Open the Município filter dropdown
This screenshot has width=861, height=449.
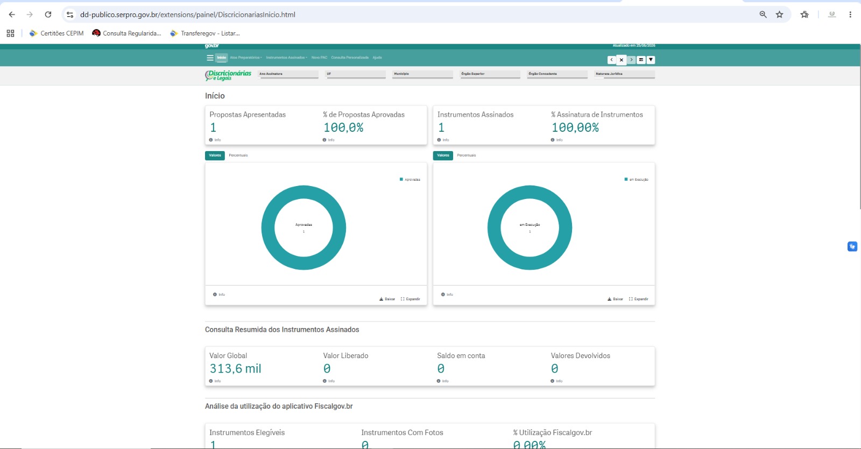point(423,74)
